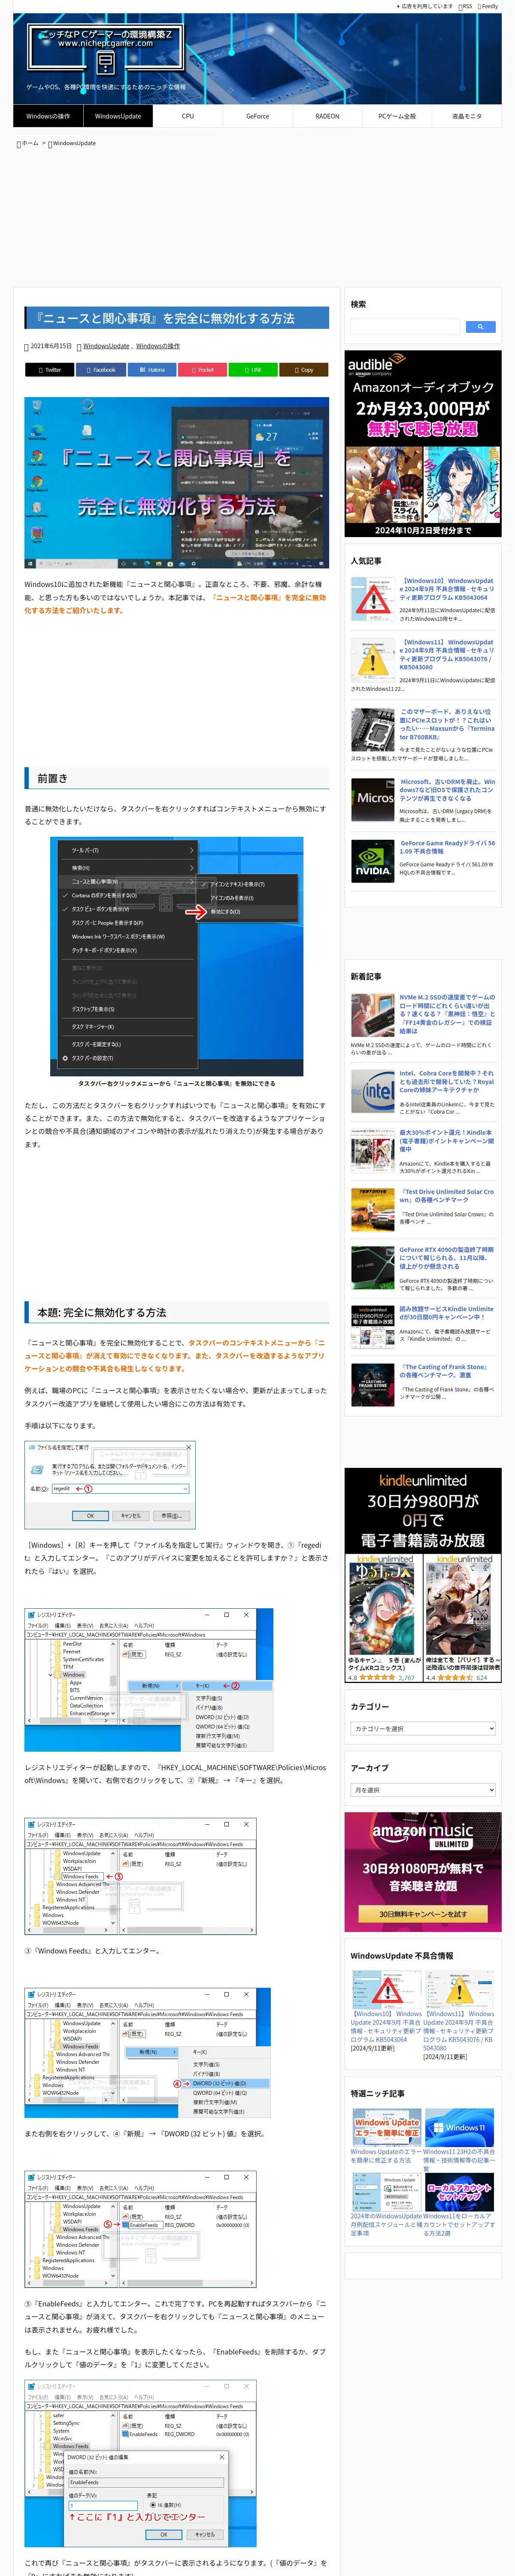Image resolution: width=515 pixels, height=2576 pixels.
Task: Open ローカルアカウントセットアップ featured card
Action: tap(459, 2204)
